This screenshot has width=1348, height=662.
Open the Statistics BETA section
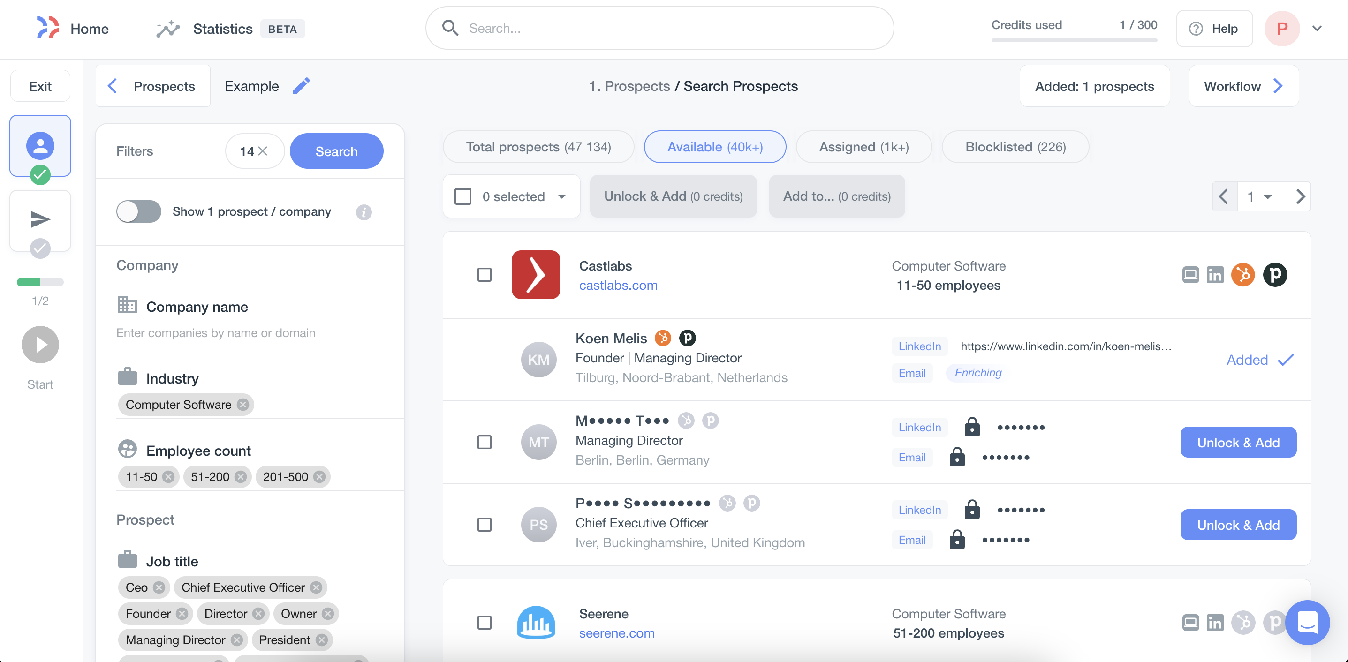[x=223, y=29]
